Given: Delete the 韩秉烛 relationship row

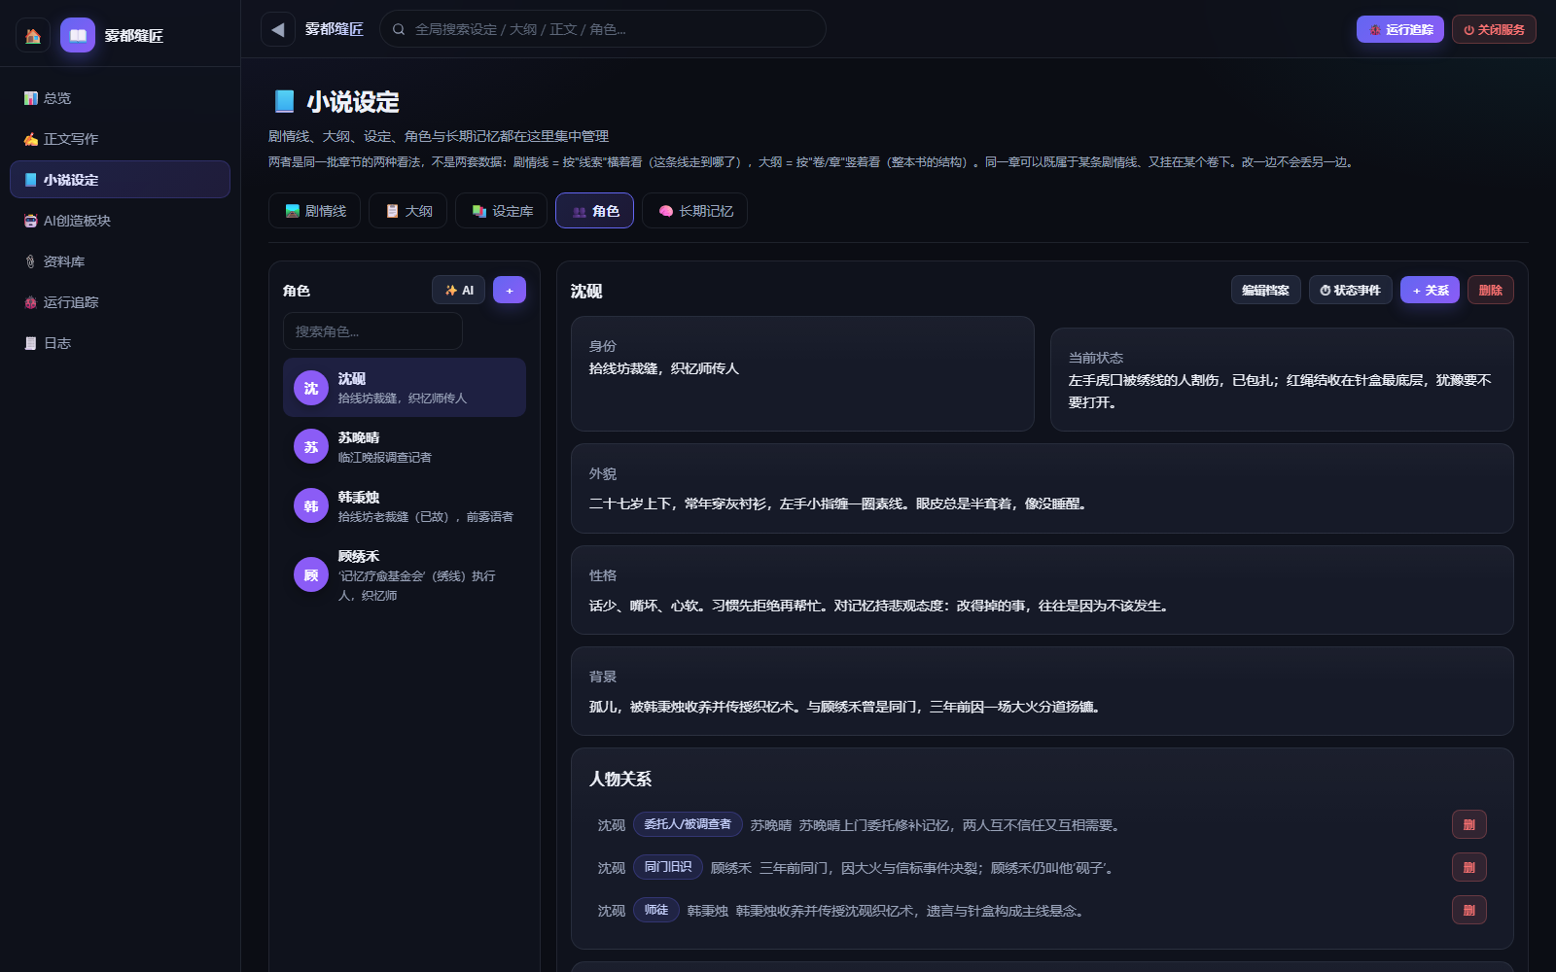Looking at the screenshot, I should [x=1469, y=910].
